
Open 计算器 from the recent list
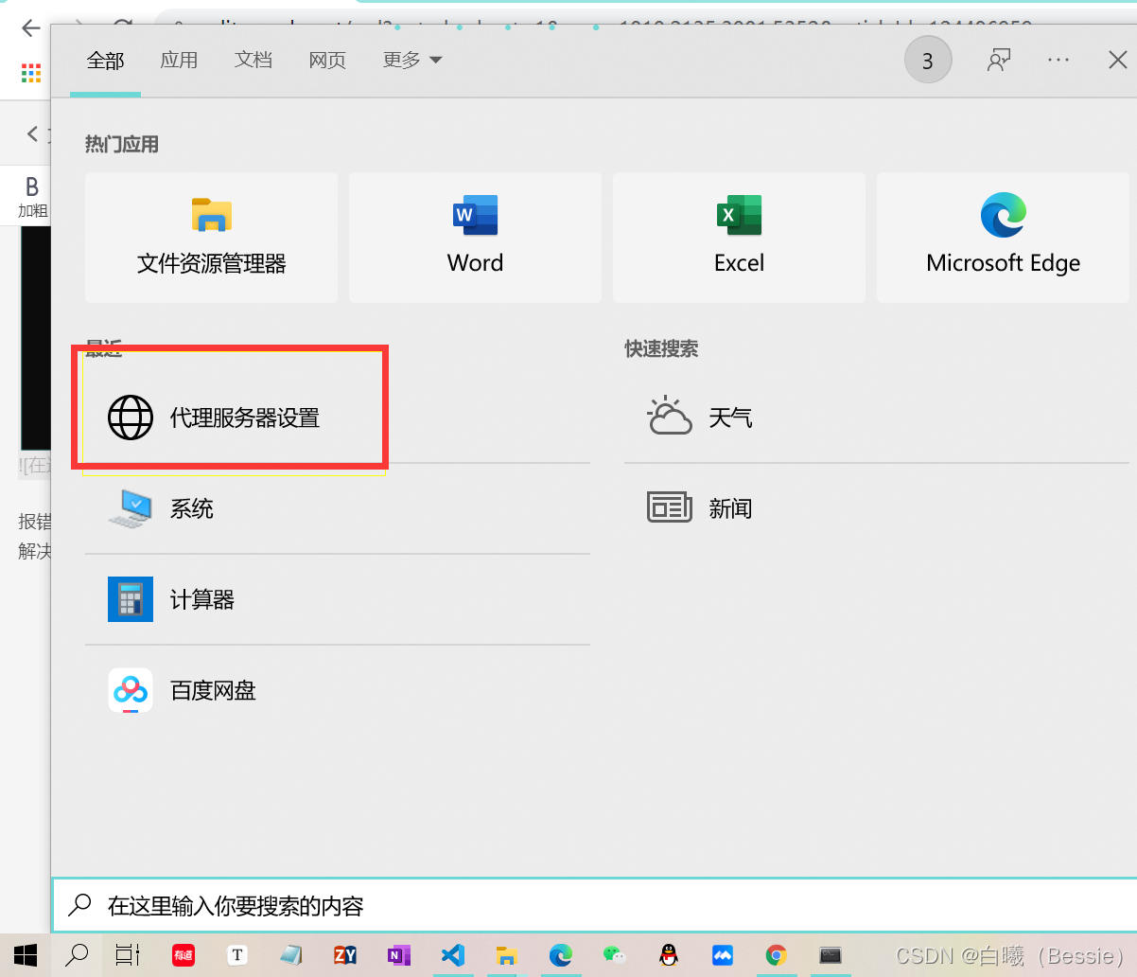pos(337,599)
